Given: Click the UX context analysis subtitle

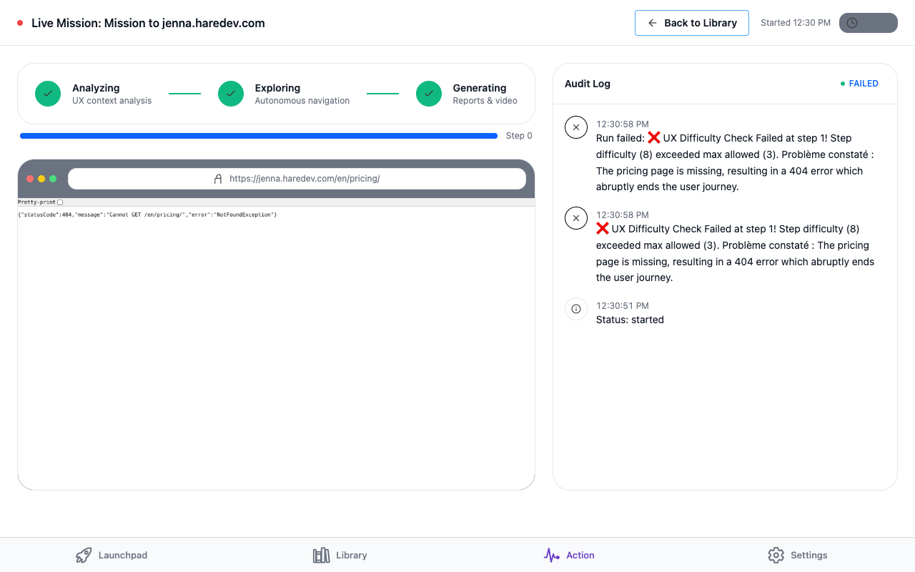Looking at the screenshot, I should [112, 101].
